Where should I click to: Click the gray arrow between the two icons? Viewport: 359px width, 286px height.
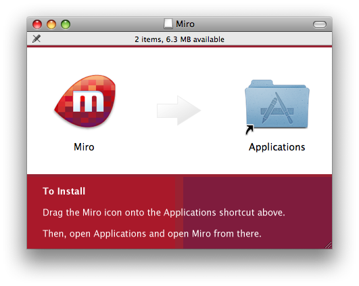[178, 110]
